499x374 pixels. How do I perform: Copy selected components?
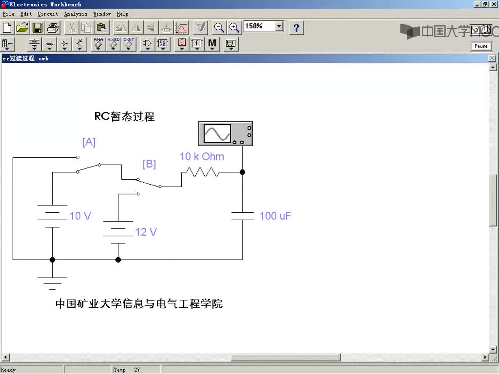(86, 28)
